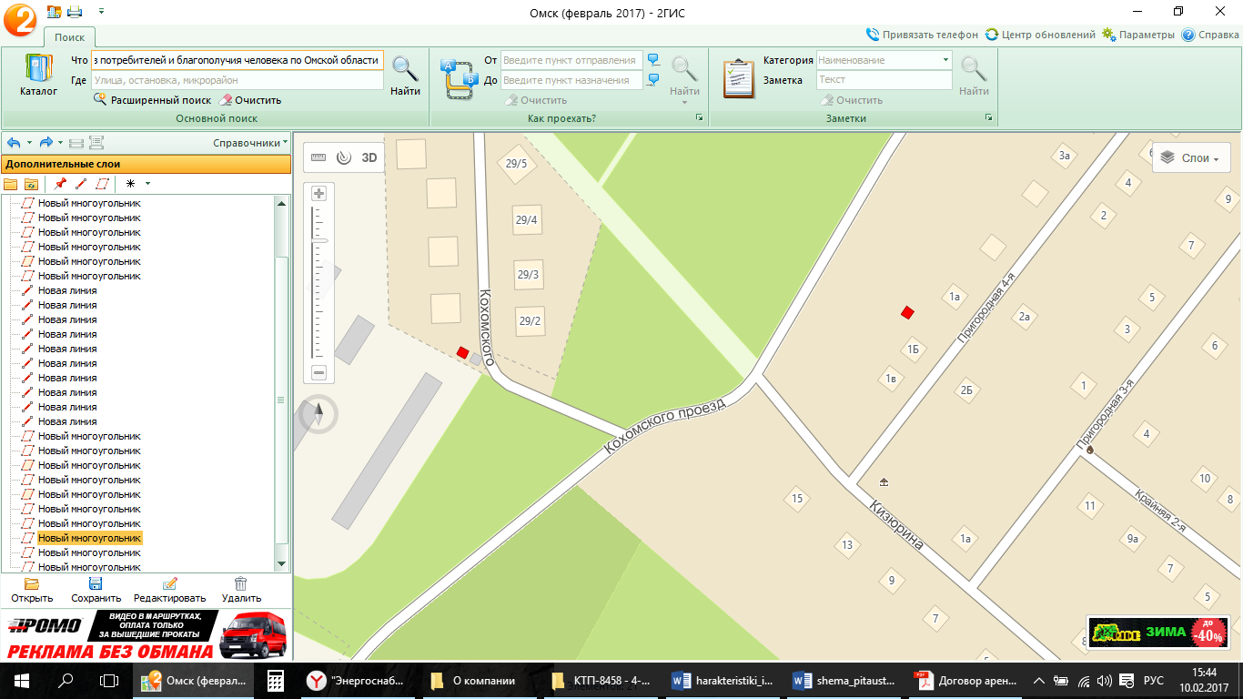Click the Расширенный поиск link
This screenshot has height=699, width=1243.
pyautogui.click(x=160, y=100)
